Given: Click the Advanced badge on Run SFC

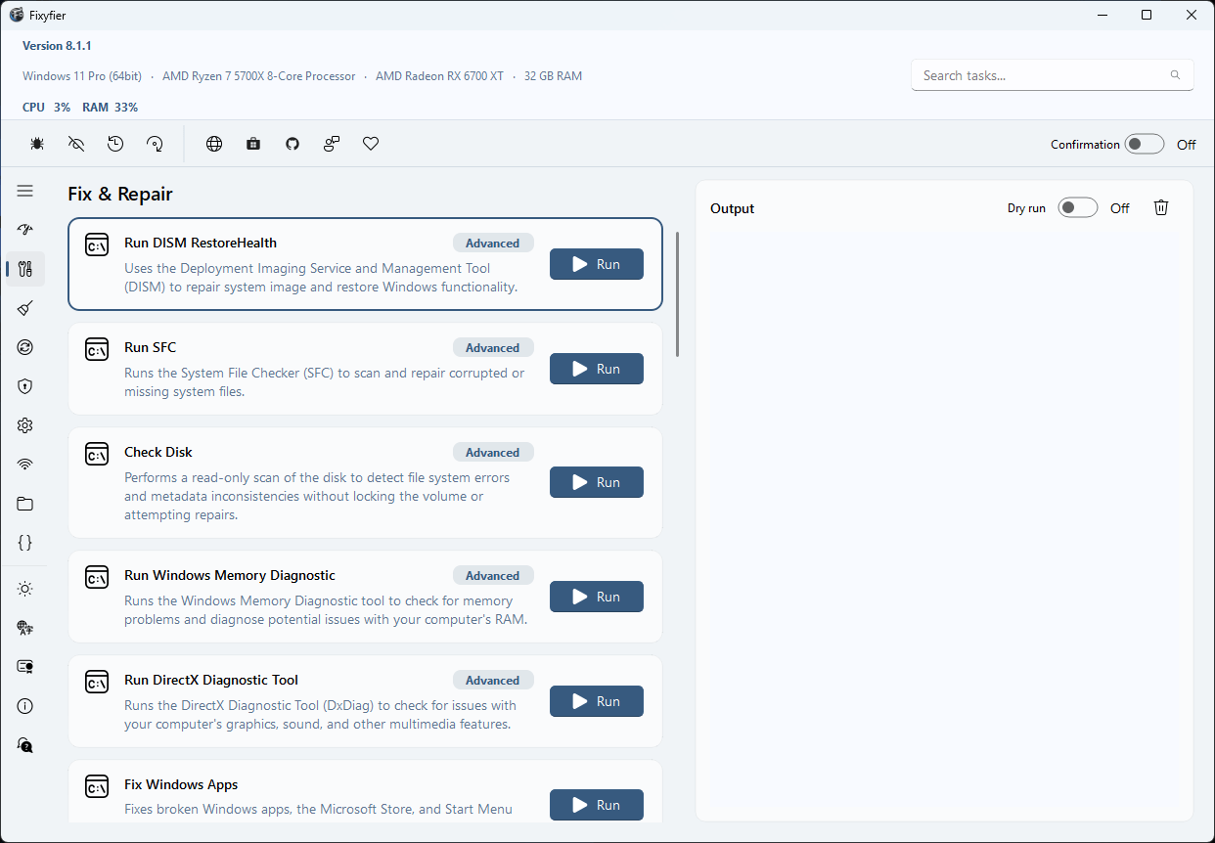Looking at the screenshot, I should pos(493,347).
